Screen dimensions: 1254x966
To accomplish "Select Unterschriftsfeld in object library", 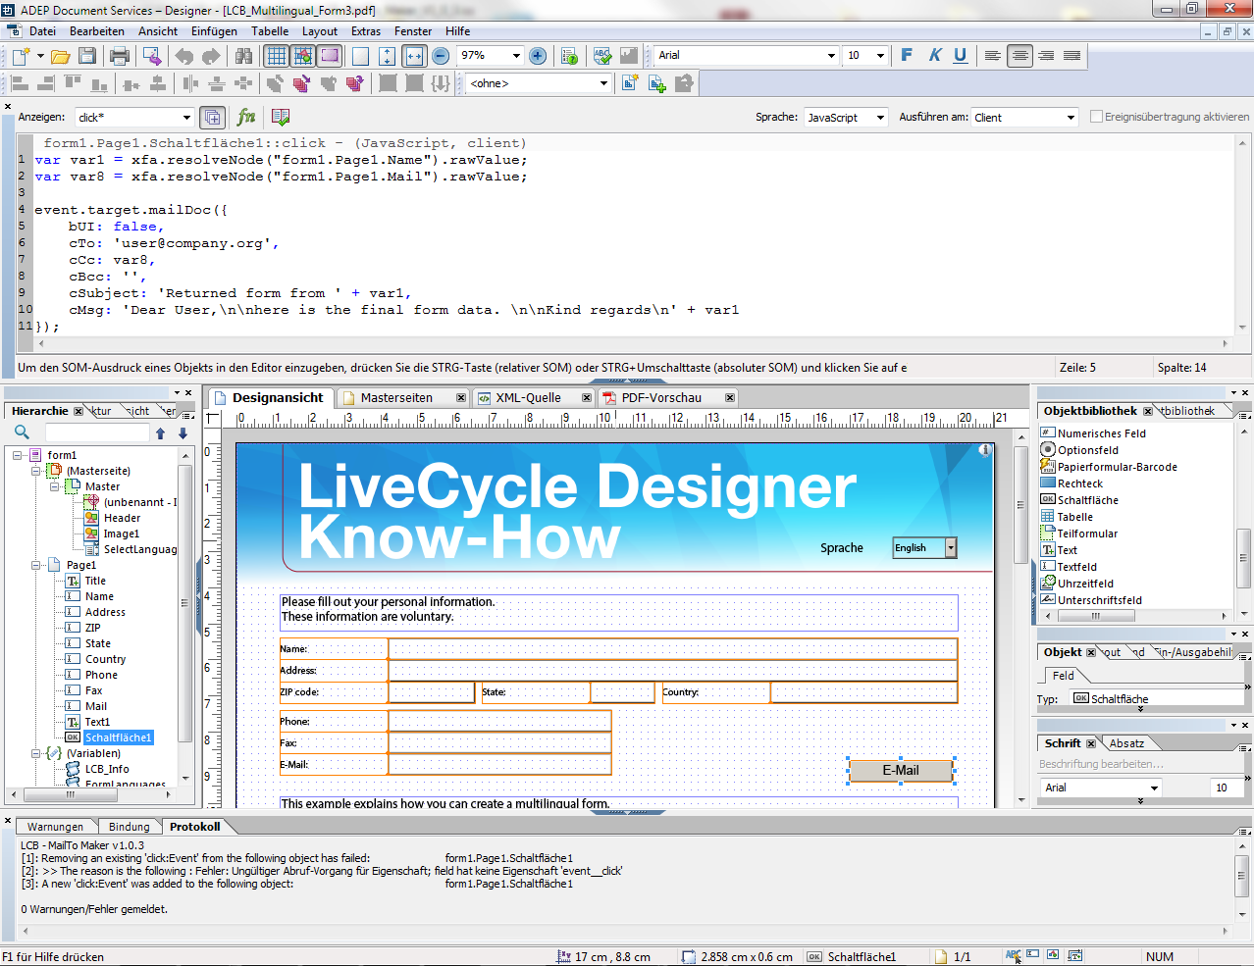I will coord(1099,600).
